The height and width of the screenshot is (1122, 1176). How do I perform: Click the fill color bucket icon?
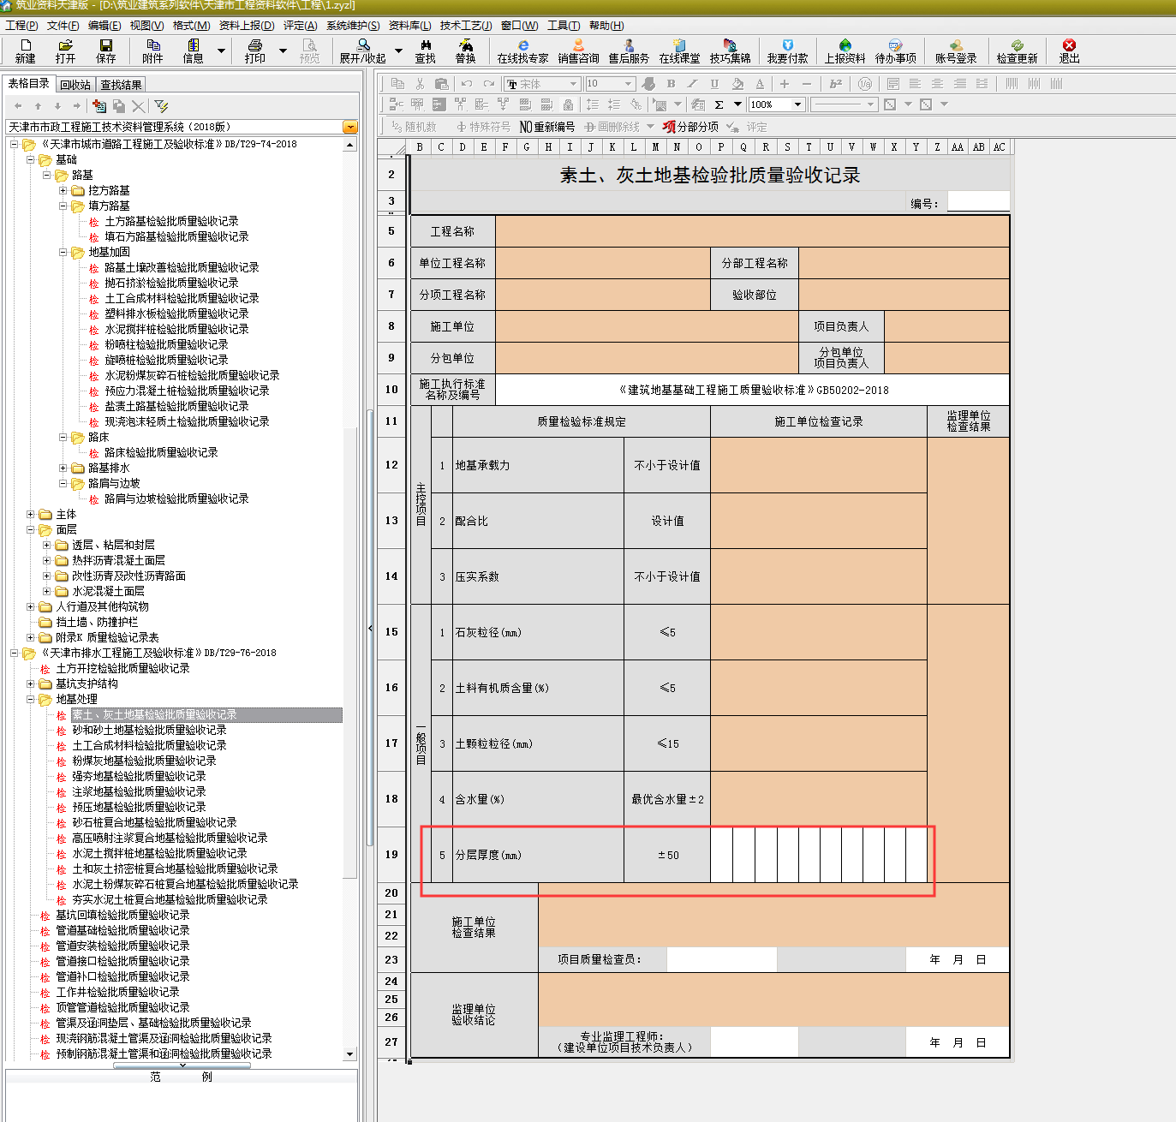tap(737, 84)
